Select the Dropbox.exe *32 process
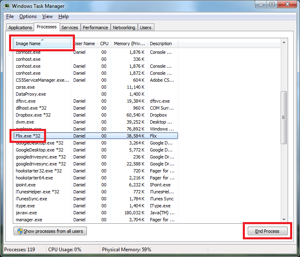Viewport: 300px width, 257px height. coord(33,115)
